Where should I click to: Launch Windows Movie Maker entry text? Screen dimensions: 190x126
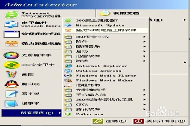pos(104,80)
